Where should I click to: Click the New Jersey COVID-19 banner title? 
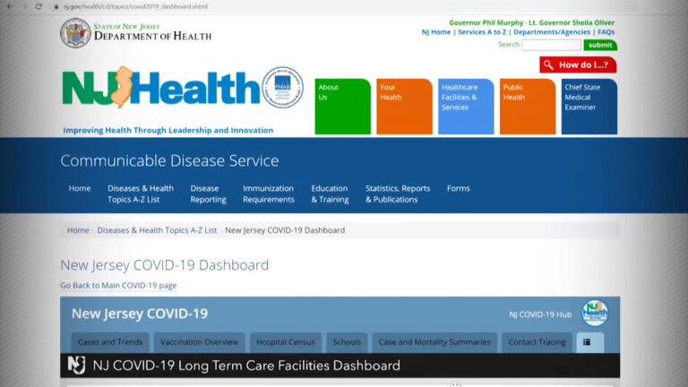pos(140,314)
